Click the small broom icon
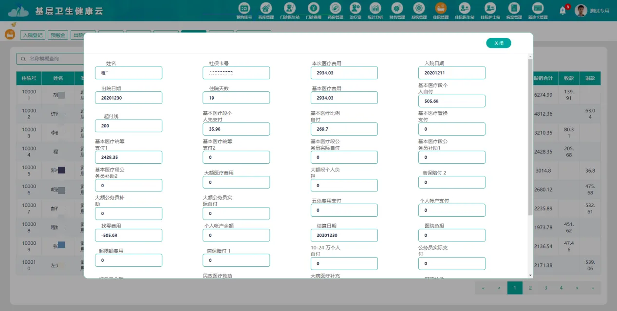 (14, 24)
